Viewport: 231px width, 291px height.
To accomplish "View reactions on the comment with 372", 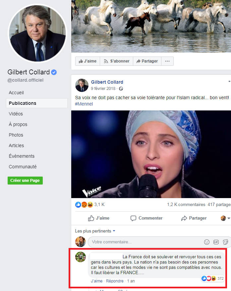I will [x=212, y=278].
